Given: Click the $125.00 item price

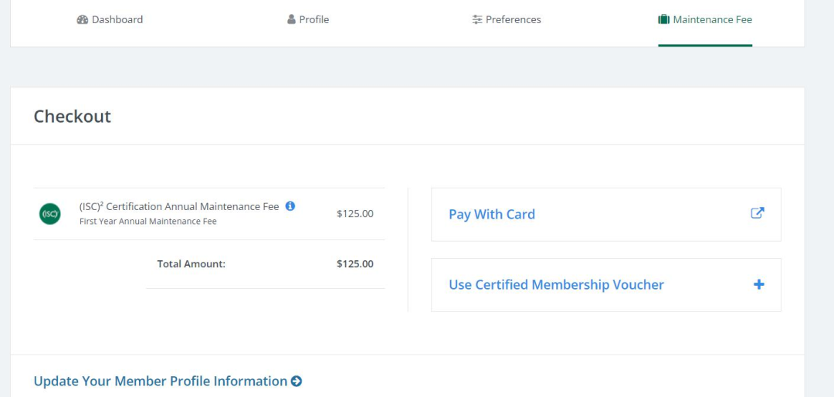Looking at the screenshot, I should (x=354, y=214).
